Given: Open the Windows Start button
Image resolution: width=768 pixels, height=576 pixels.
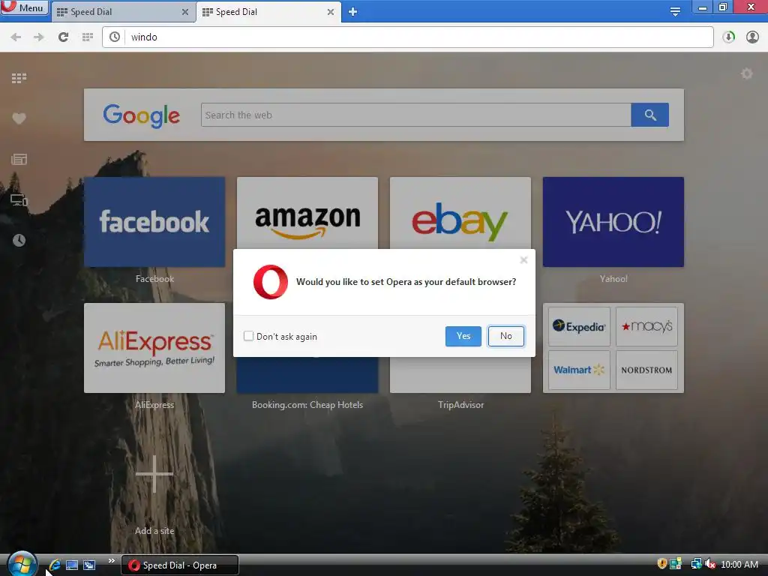Looking at the screenshot, I should 22,564.
